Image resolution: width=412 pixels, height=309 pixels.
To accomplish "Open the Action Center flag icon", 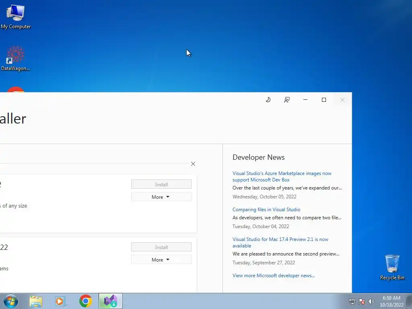I will [x=362, y=301].
